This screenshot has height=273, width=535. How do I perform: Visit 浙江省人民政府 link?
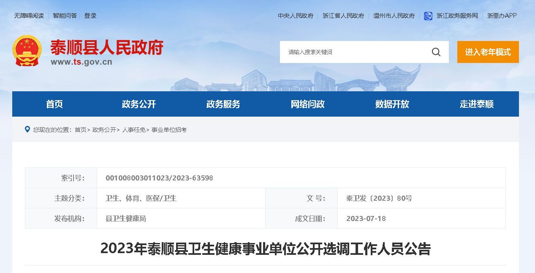(343, 16)
